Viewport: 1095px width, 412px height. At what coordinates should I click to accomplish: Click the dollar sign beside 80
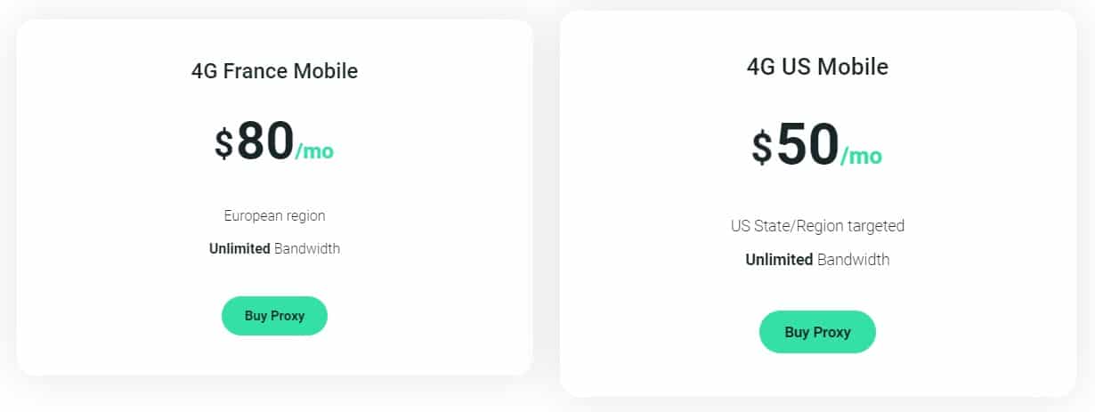223,143
